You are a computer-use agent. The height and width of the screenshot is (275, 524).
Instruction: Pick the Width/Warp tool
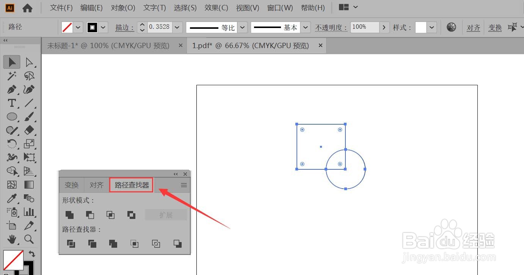click(12, 157)
